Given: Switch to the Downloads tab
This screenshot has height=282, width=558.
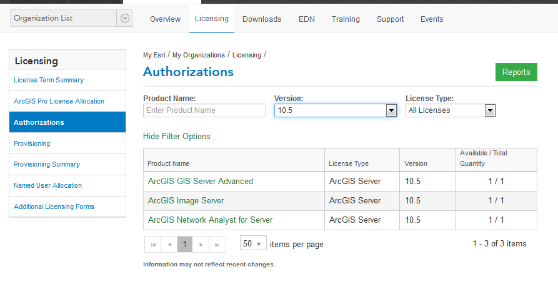Looking at the screenshot, I should [262, 19].
